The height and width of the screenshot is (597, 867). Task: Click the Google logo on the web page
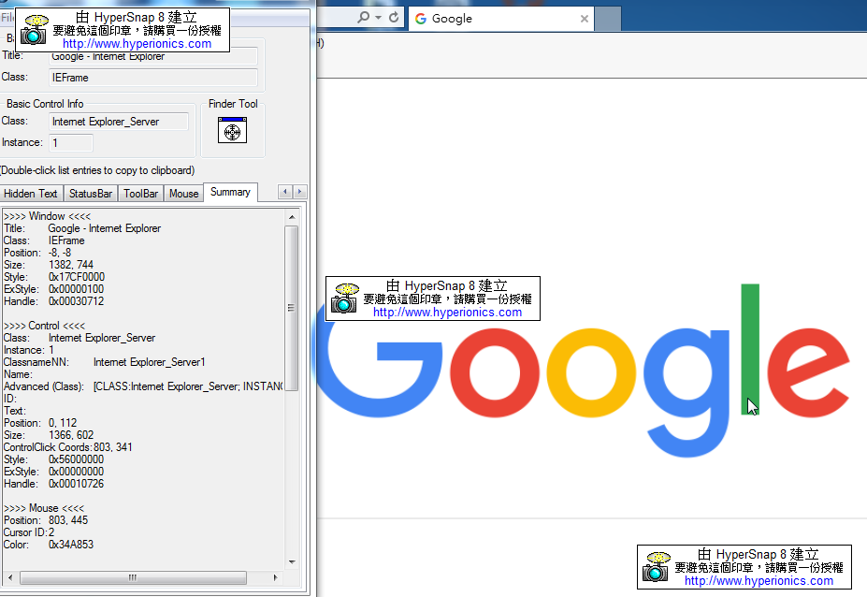581,371
